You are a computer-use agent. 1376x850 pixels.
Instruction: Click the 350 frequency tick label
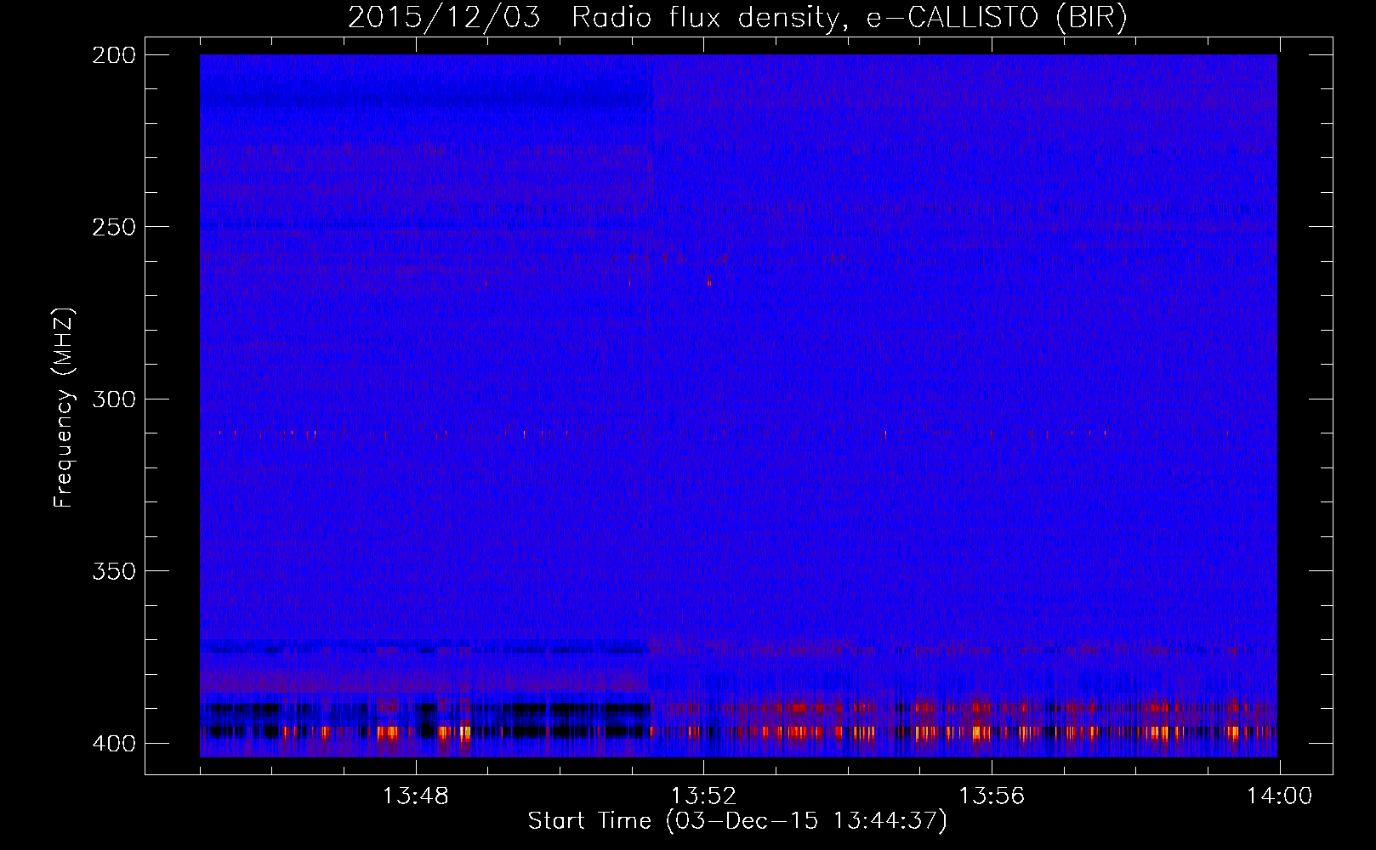click(x=113, y=571)
